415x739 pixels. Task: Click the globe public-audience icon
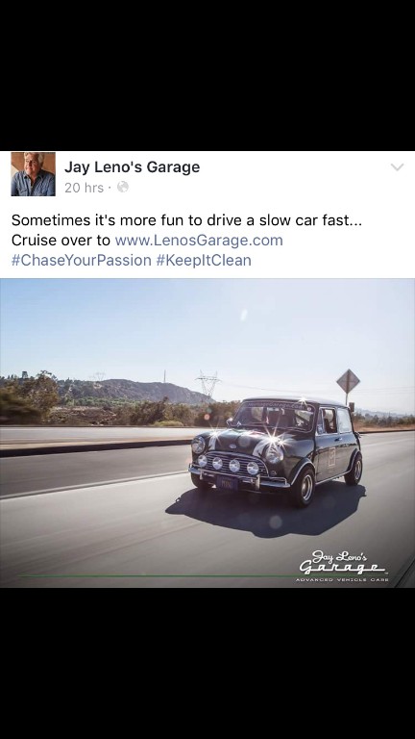[122, 187]
